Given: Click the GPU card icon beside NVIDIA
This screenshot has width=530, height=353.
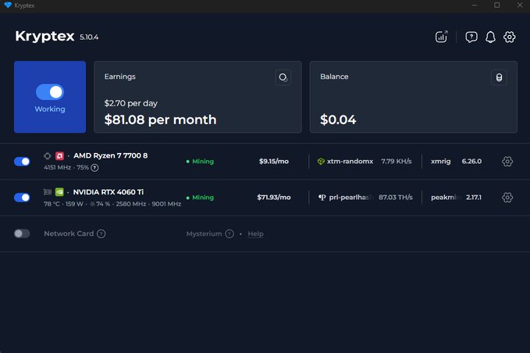Looking at the screenshot, I should coord(48,192).
